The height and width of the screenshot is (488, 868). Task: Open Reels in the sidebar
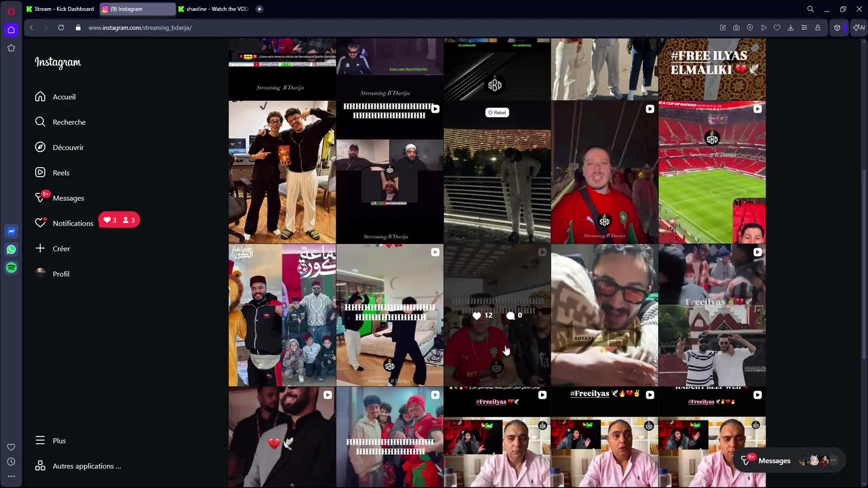pyautogui.click(x=60, y=173)
